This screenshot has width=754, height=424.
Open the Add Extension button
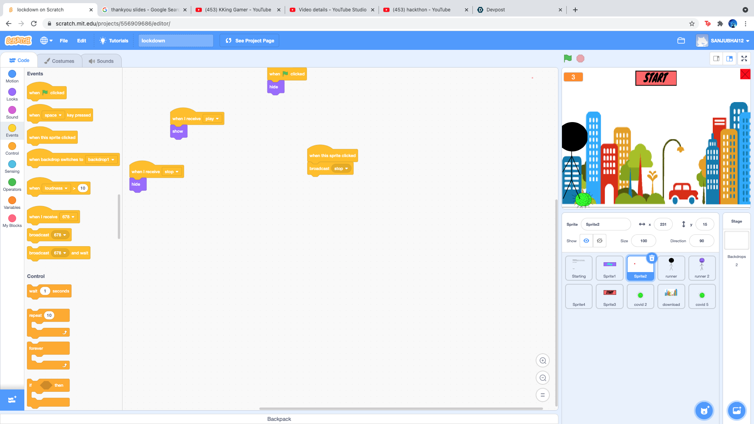coord(12,399)
